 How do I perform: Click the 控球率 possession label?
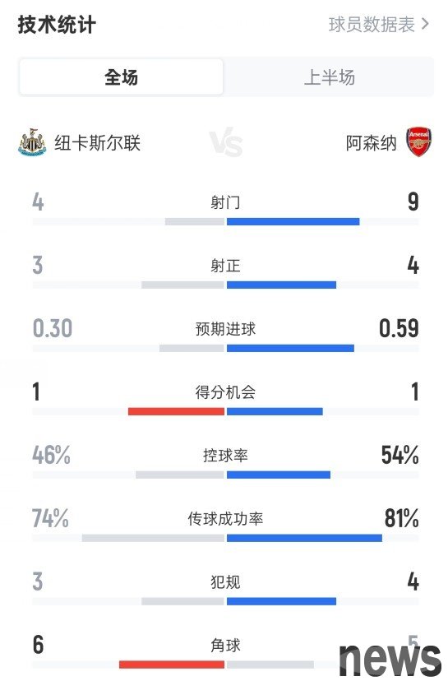tap(225, 456)
